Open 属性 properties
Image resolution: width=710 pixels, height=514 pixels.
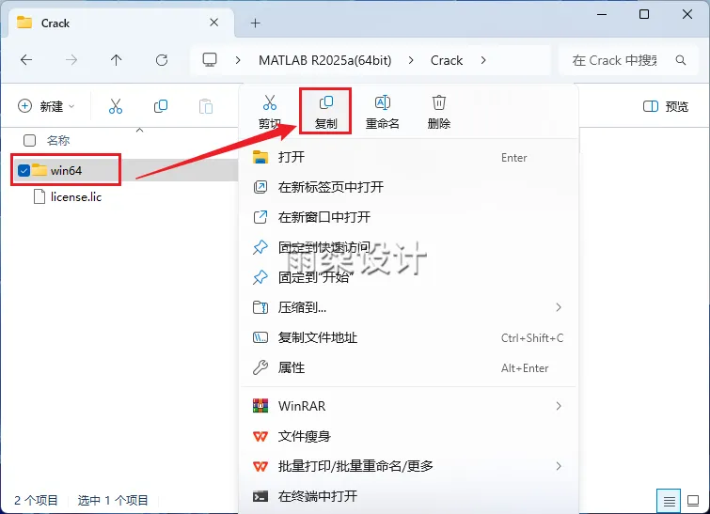408,367
